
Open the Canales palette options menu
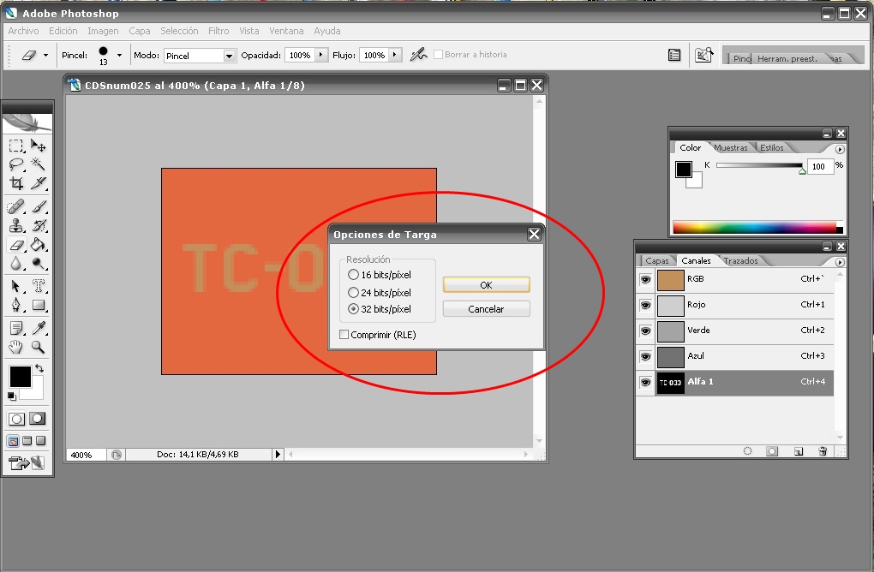pos(840,262)
